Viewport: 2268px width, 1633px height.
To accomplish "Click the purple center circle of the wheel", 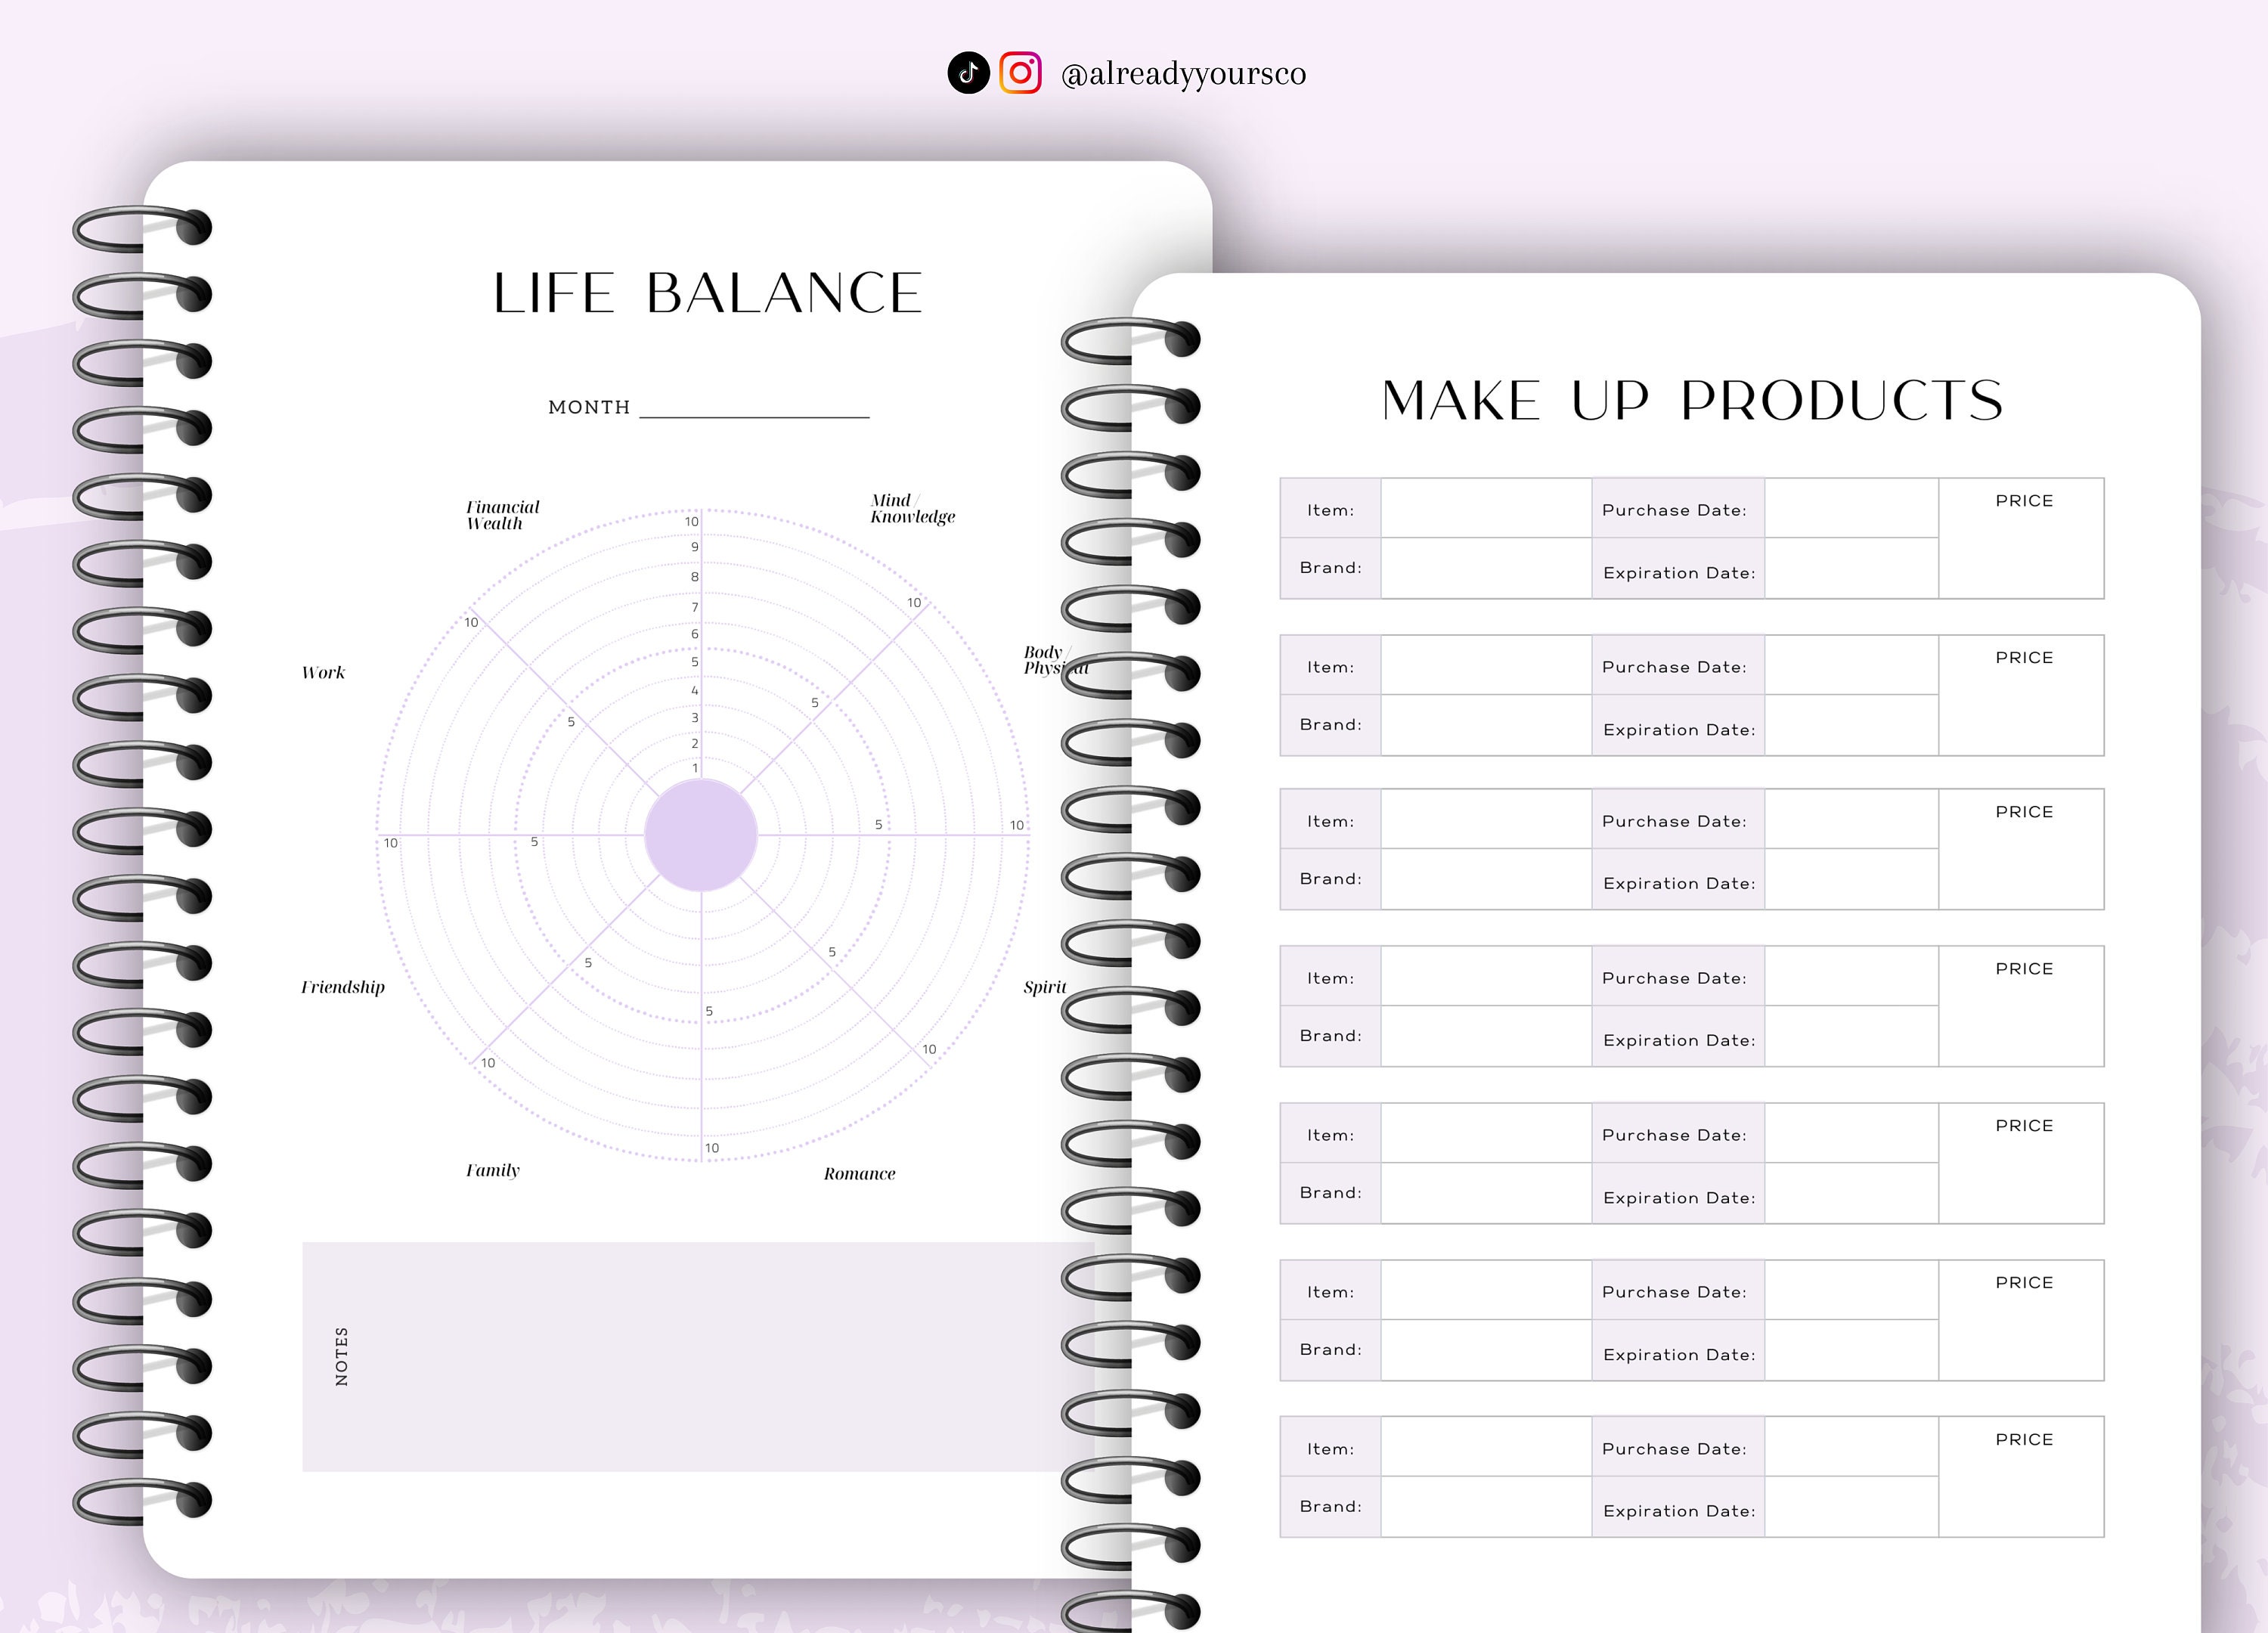I will pyautogui.click(x=701, y=835).
